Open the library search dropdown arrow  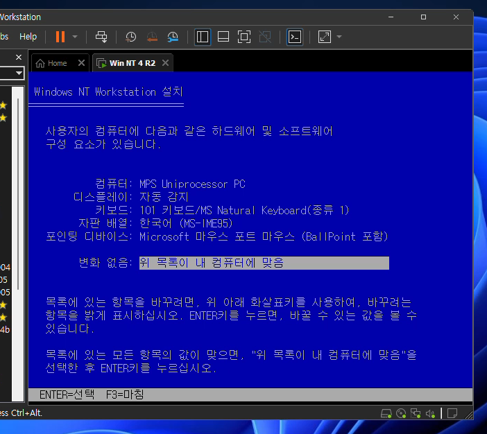(x=19, y=73)
